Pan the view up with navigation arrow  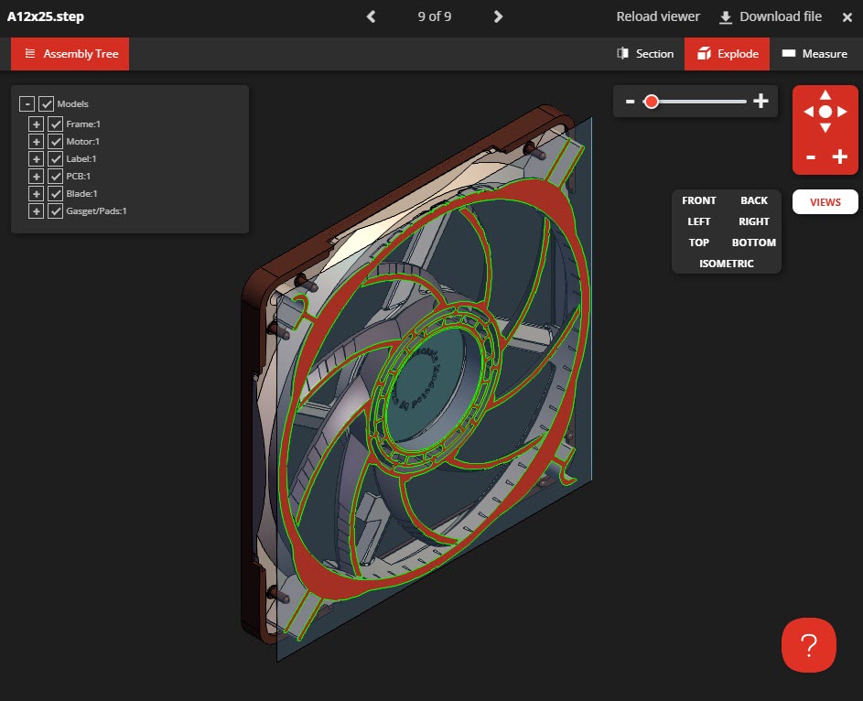pyautogui.click(x=825, y=94)
